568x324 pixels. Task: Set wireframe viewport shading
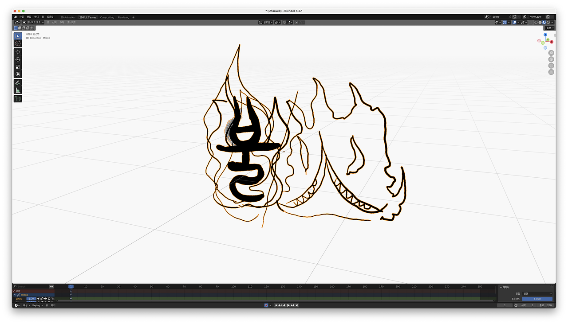(x=536, y=22)
